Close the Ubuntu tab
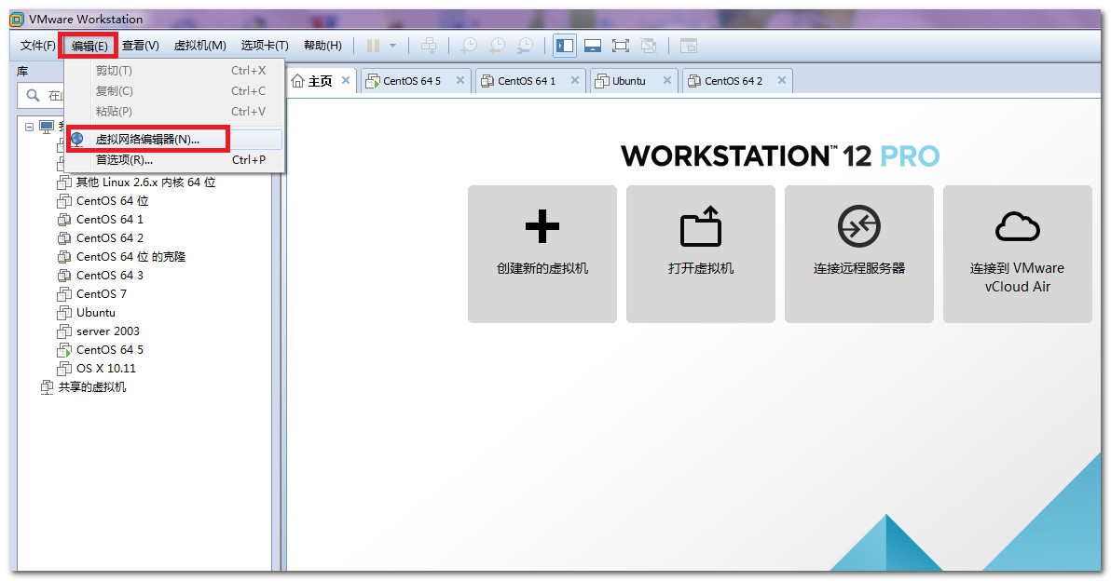Viewport: 1111px width, 581px height. click(x=667, y=80)
